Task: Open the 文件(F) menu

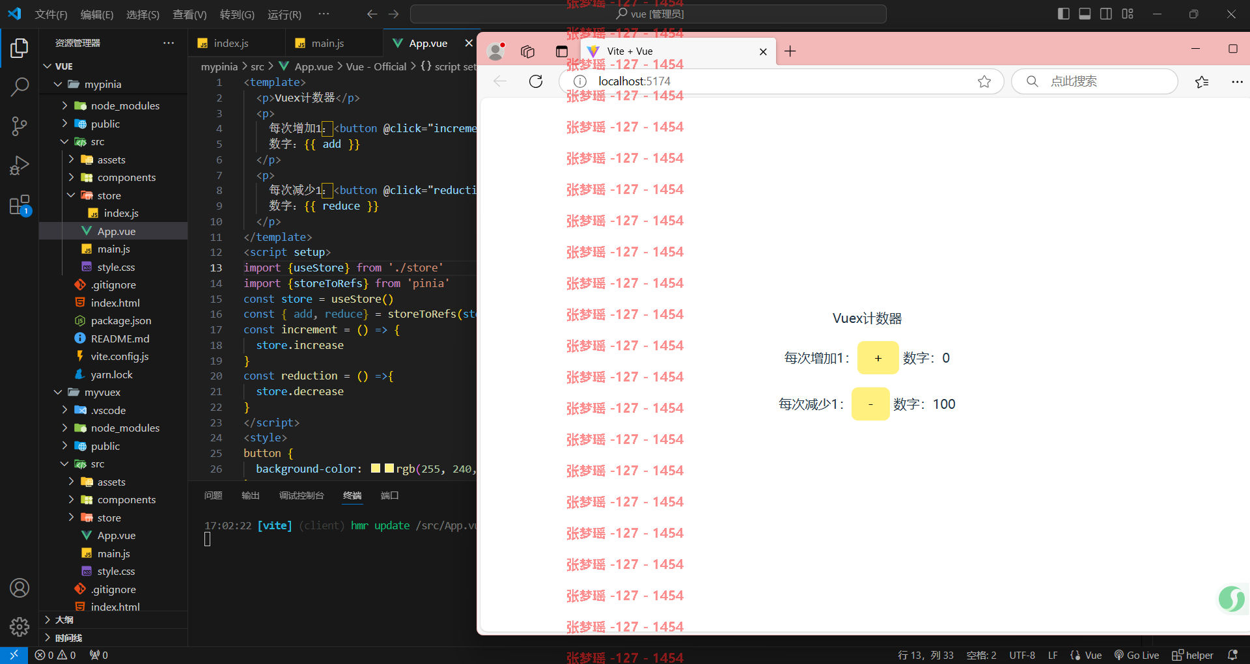Action: tap(51, 14)
